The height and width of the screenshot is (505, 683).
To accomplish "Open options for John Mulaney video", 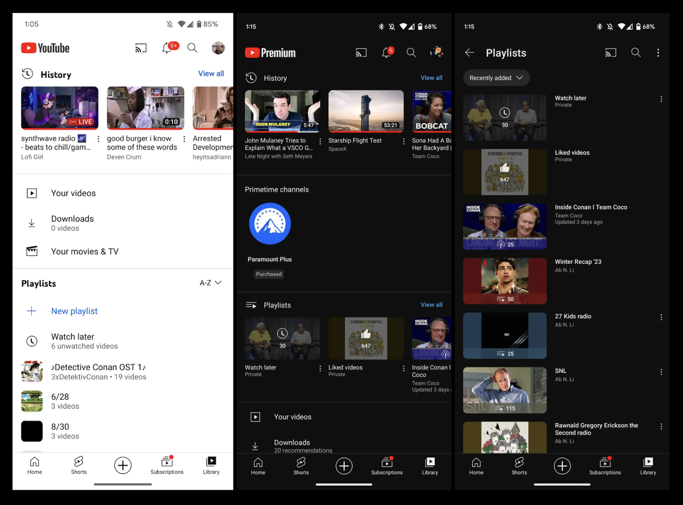I will pos(320,141).
